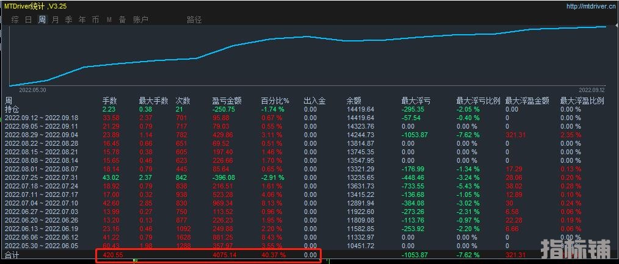
Task: Click the 2.85 max lots value
Action: click(146, 203)
